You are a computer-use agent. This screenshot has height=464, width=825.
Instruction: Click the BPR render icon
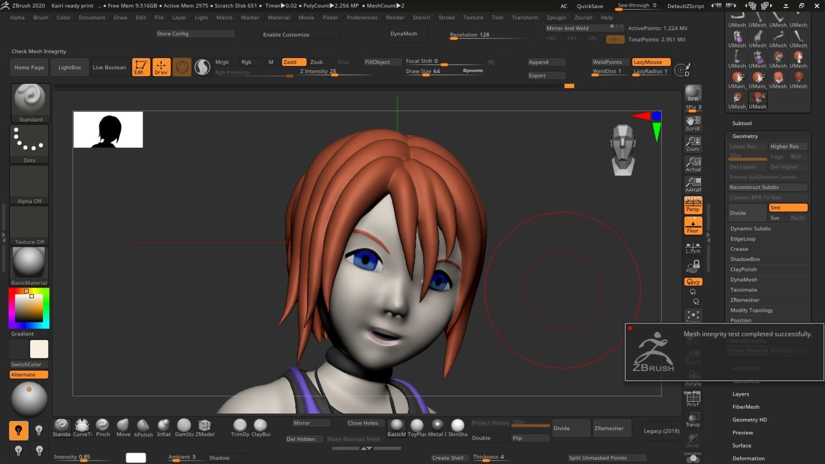coord(693,93)
